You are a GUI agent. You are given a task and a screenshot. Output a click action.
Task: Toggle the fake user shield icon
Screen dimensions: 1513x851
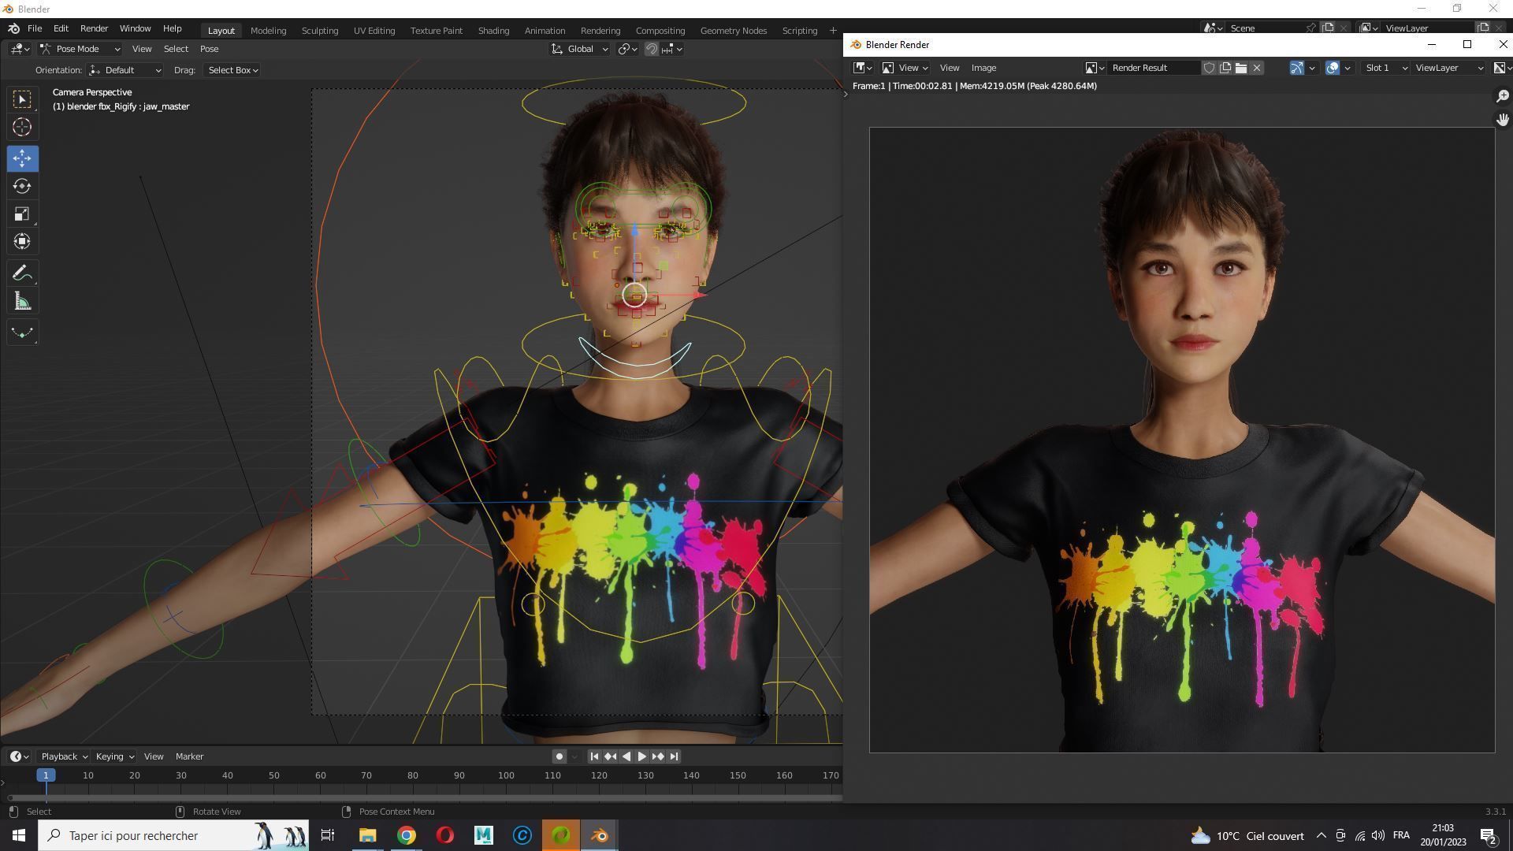(x=1209, y=68)
